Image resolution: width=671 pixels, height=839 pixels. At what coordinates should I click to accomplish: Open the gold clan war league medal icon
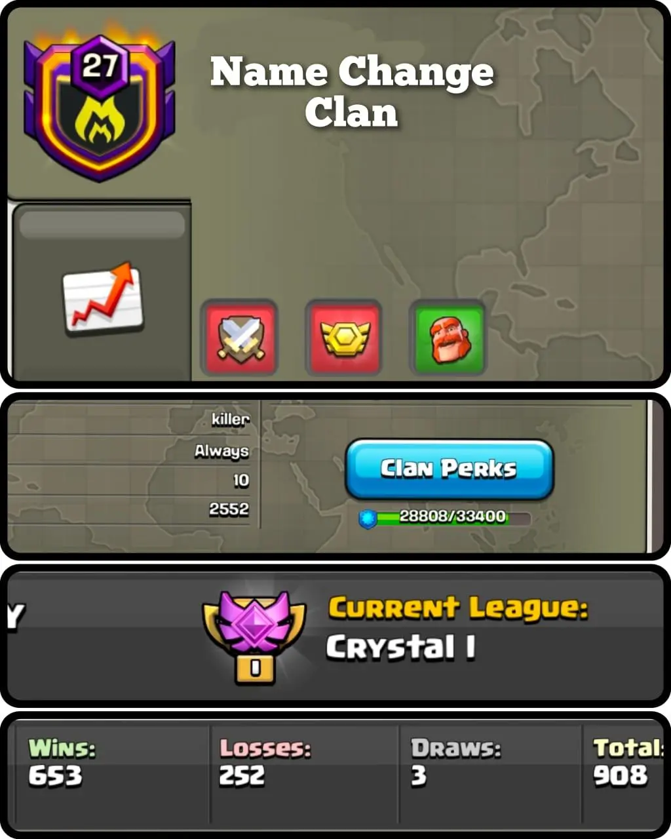click(x=344, y=338)
